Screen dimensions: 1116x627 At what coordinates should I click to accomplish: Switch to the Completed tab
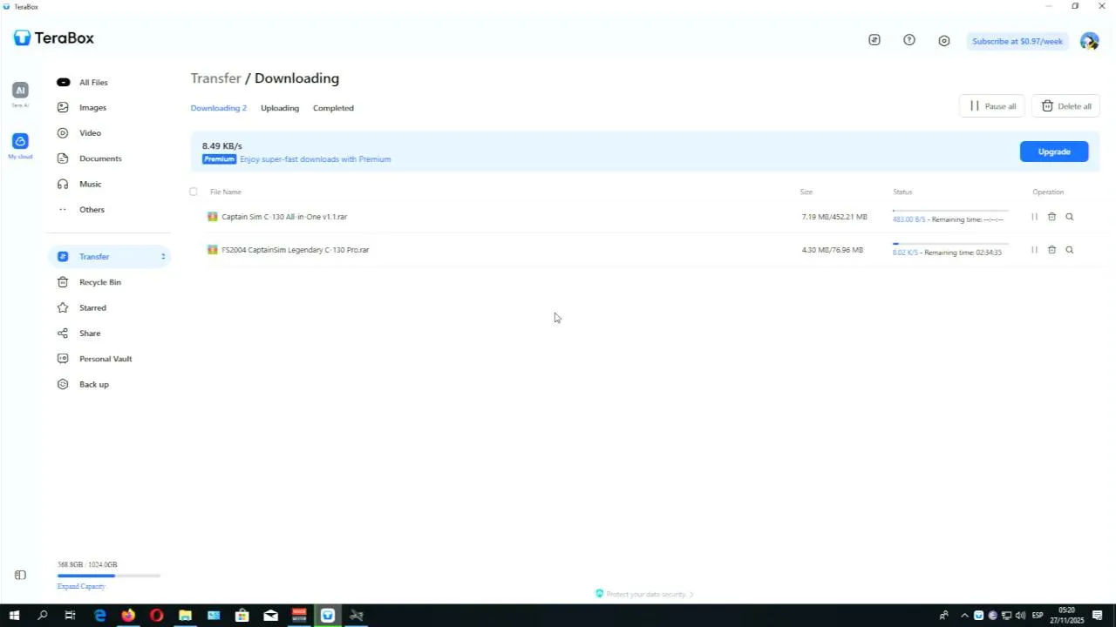pyautogui.click(x=333, y=108)
